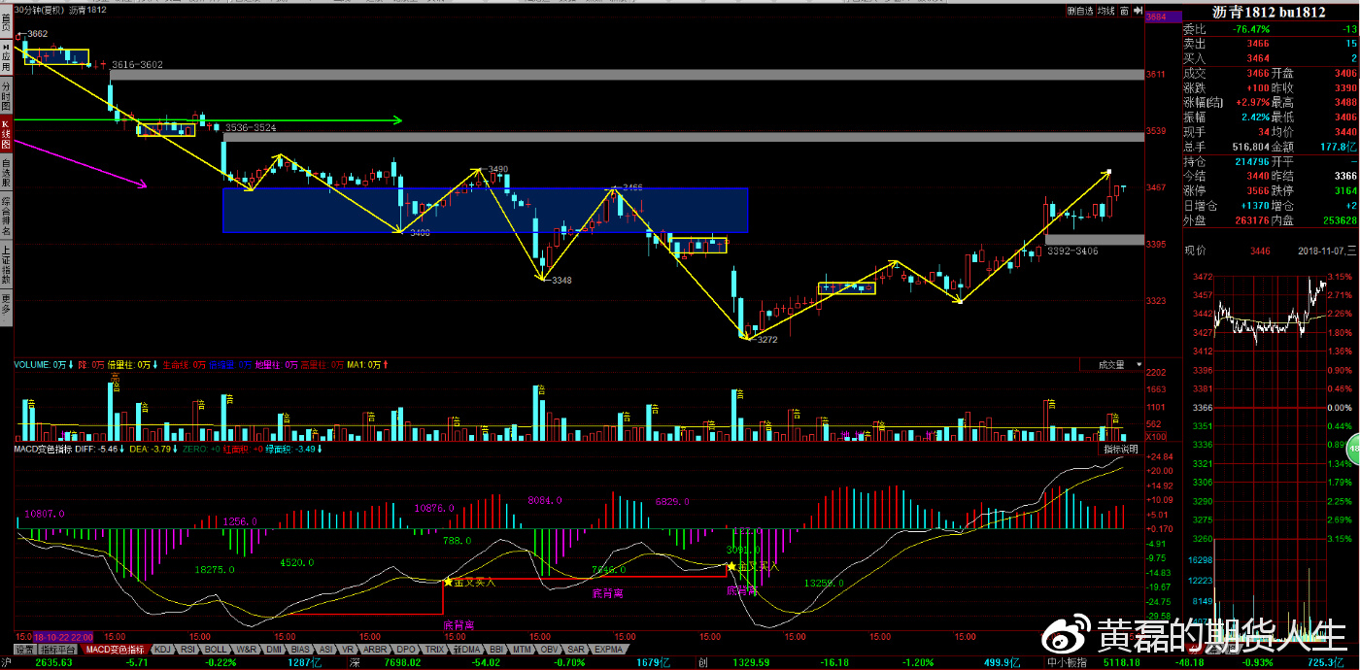Click the arrow icon to collapse side panel

coord(1136,11)
